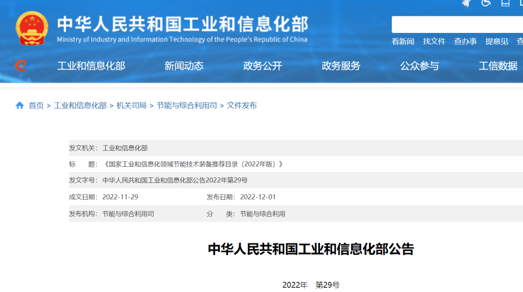Image resolution: width=523 pixels, height=292 pixels.
Task: Expand the 政务服务 navigation dropdown
Action: pos(340,66)
